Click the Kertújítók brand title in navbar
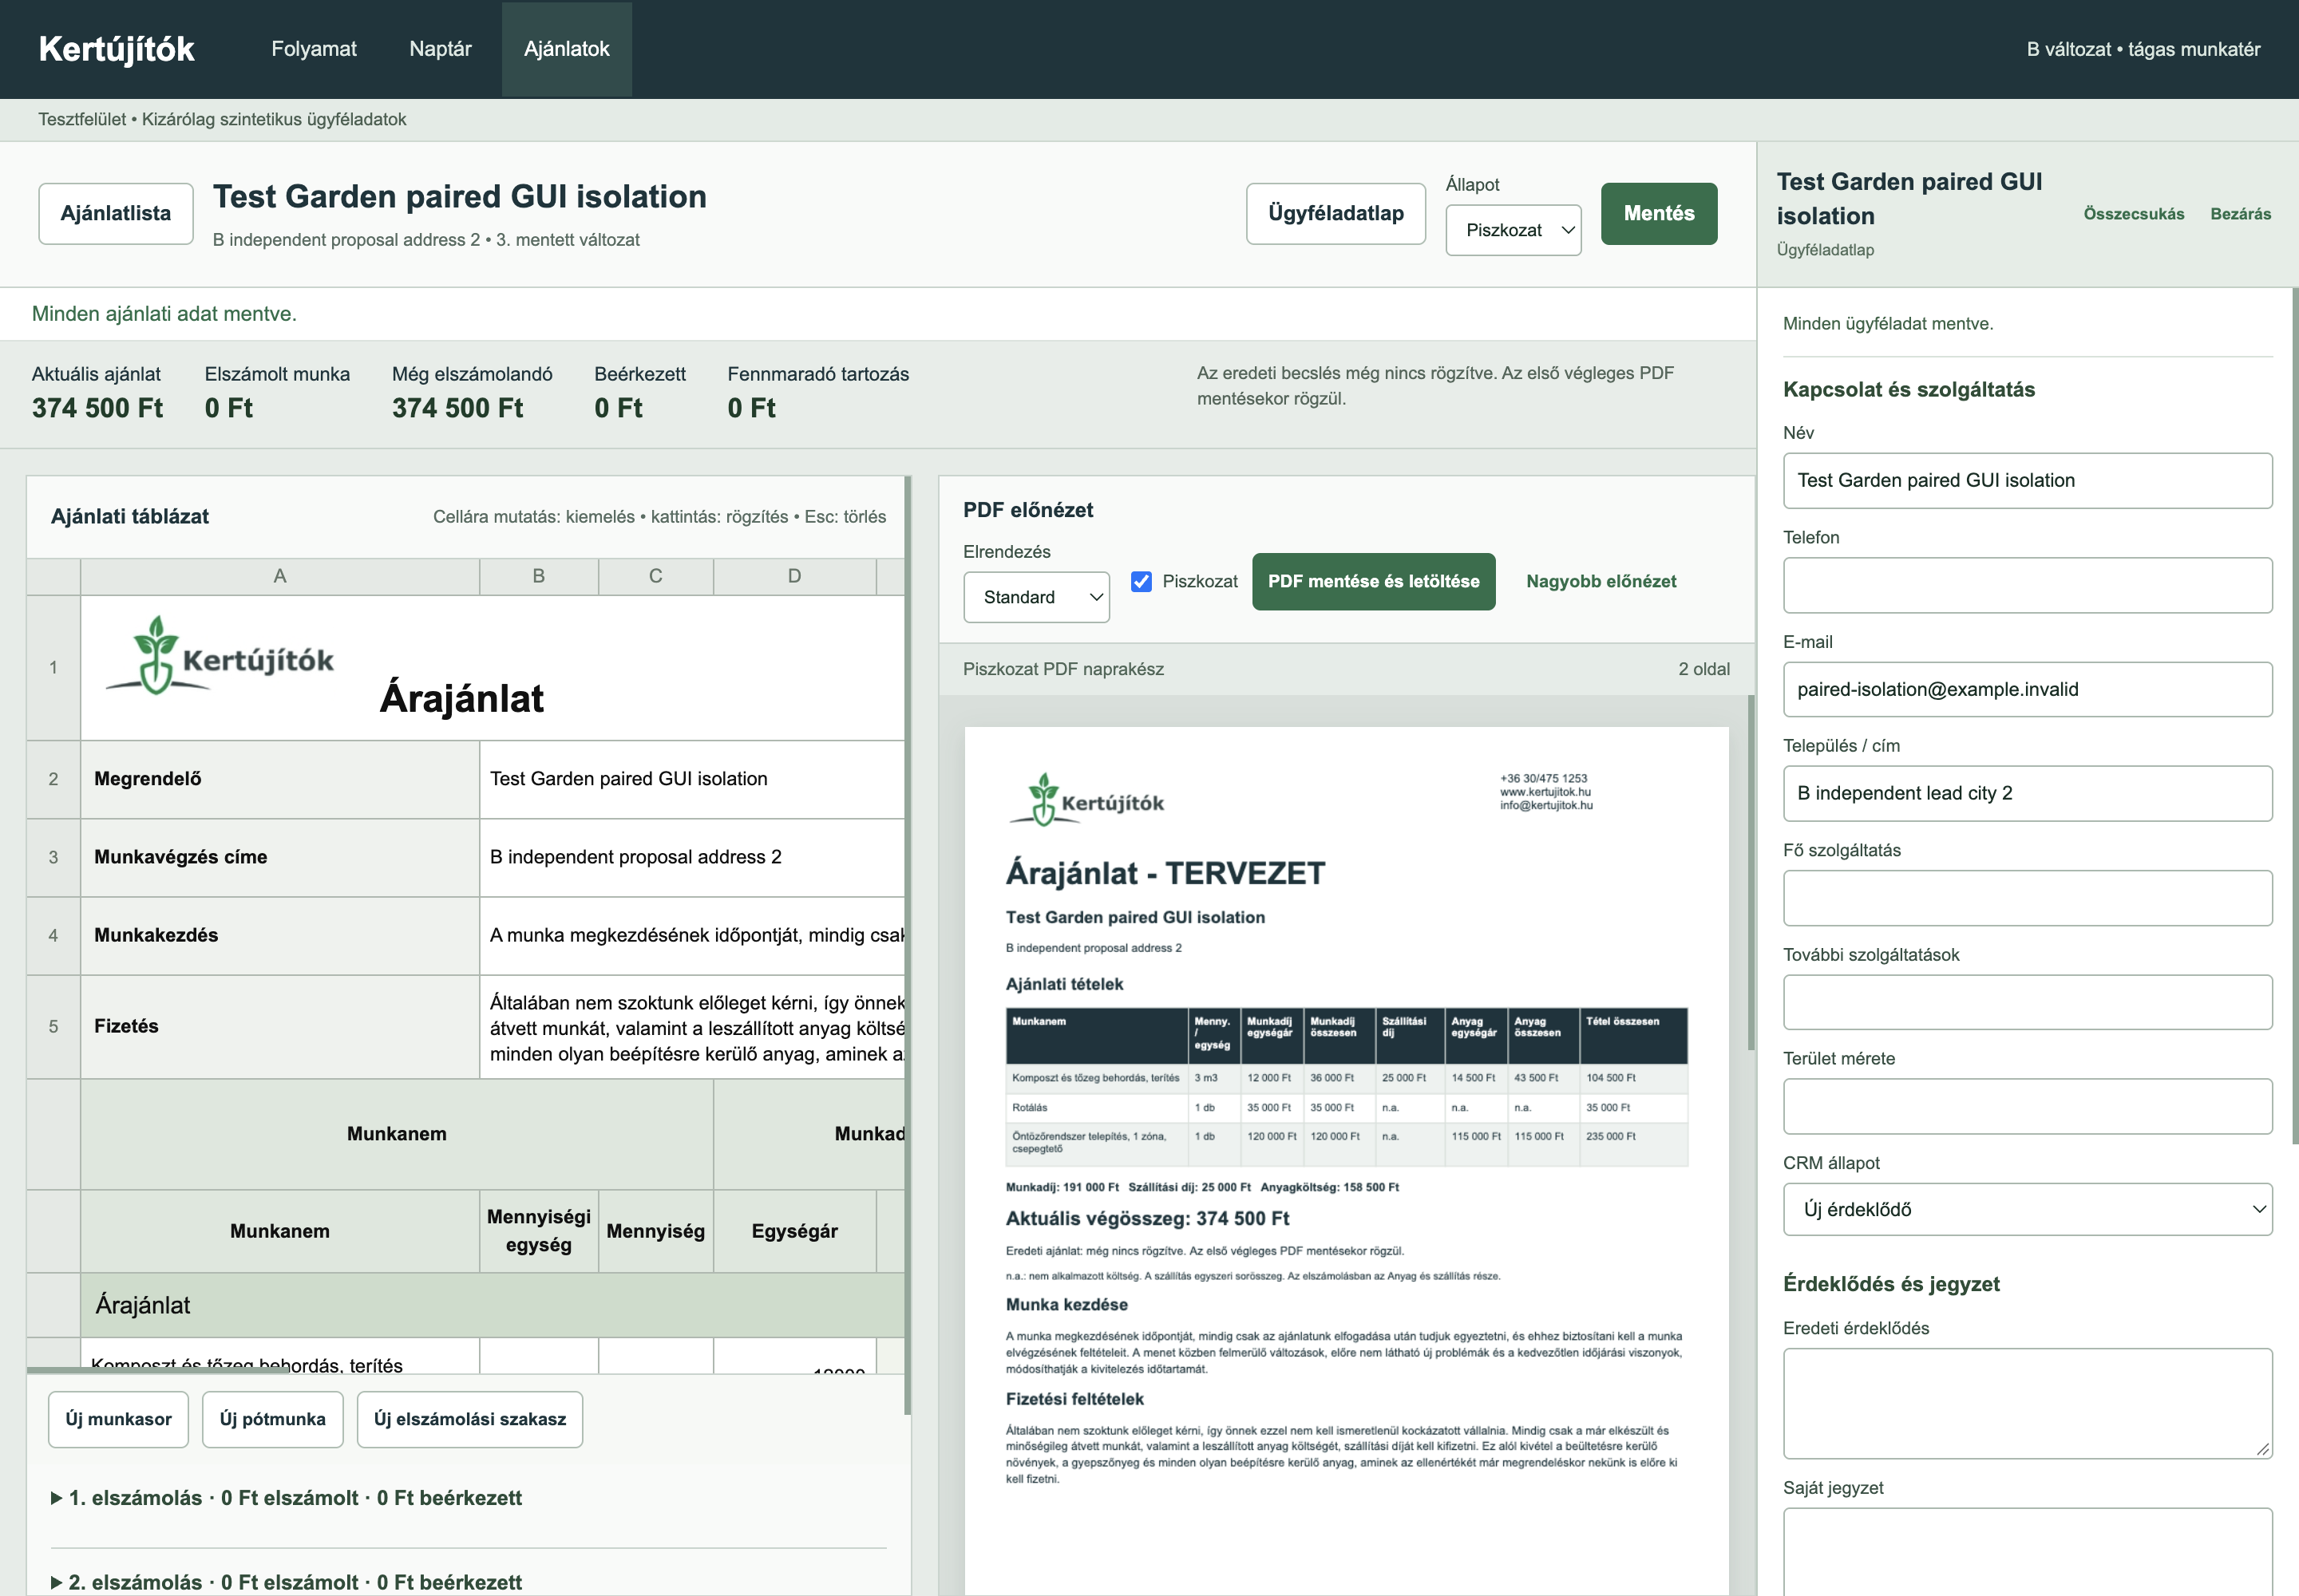 tap(116, 49)
